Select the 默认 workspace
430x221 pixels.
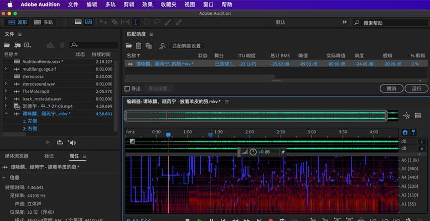[x=281, y=23]
